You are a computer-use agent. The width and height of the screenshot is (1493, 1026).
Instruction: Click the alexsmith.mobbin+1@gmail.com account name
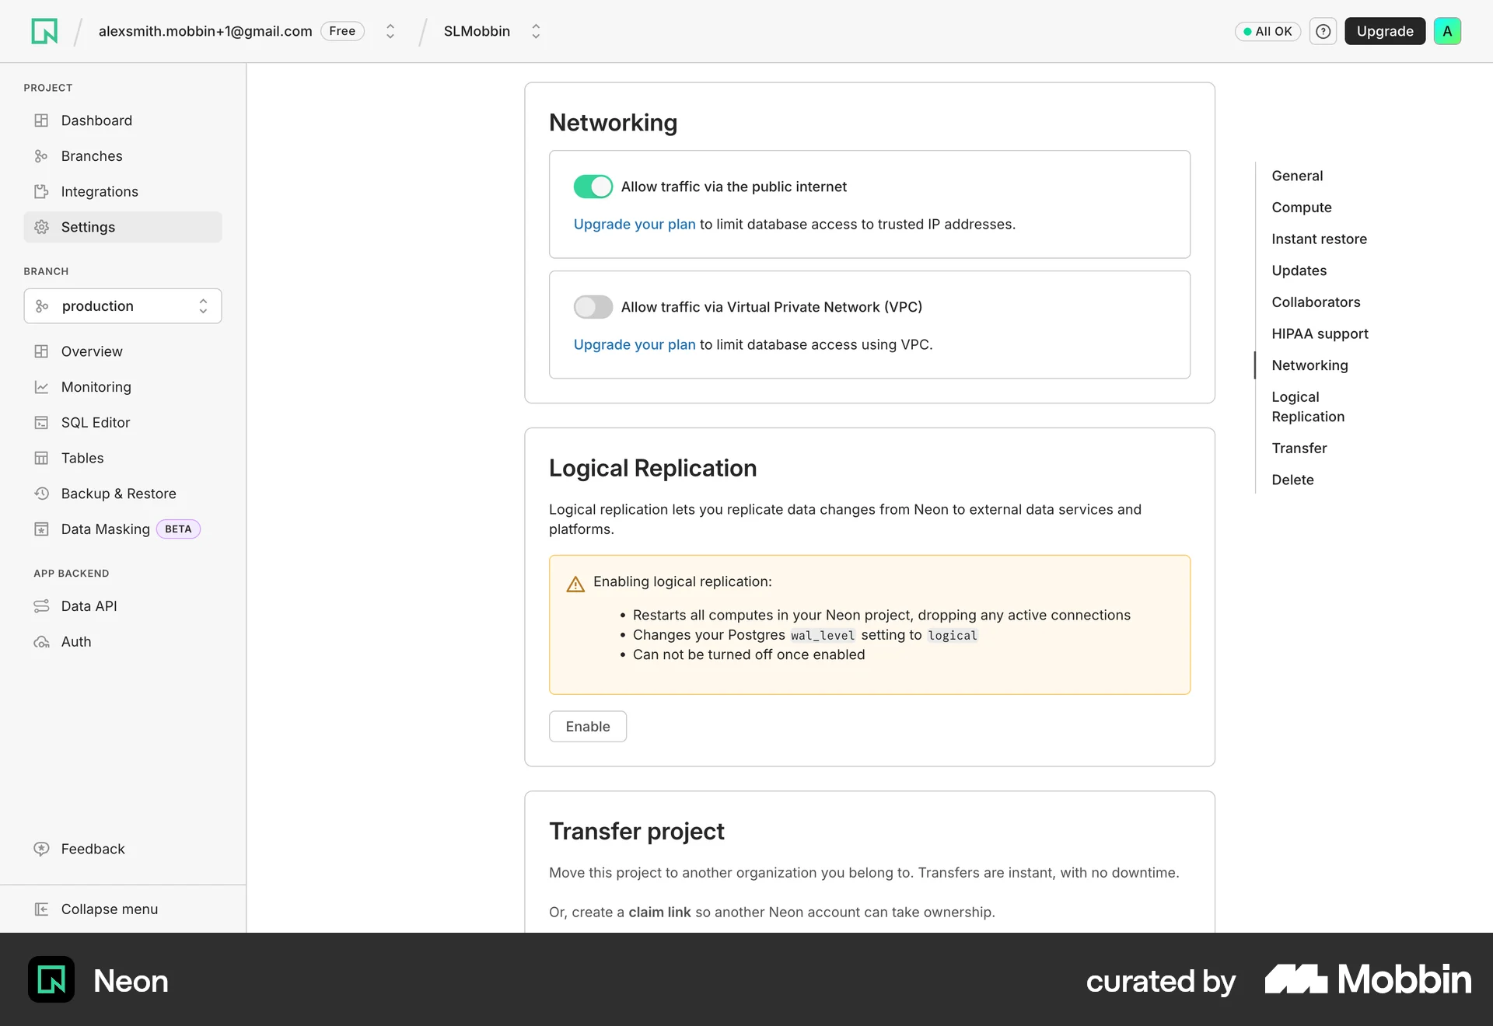(x=205, y=31)
